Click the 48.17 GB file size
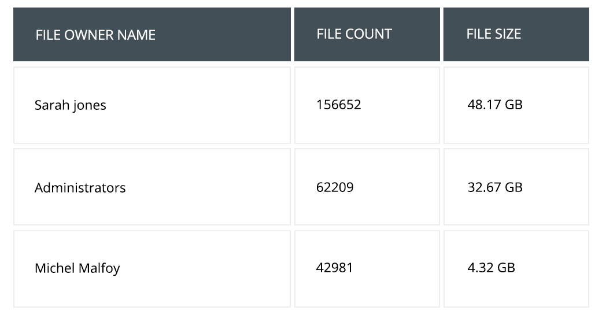 (x=495, y=105)
